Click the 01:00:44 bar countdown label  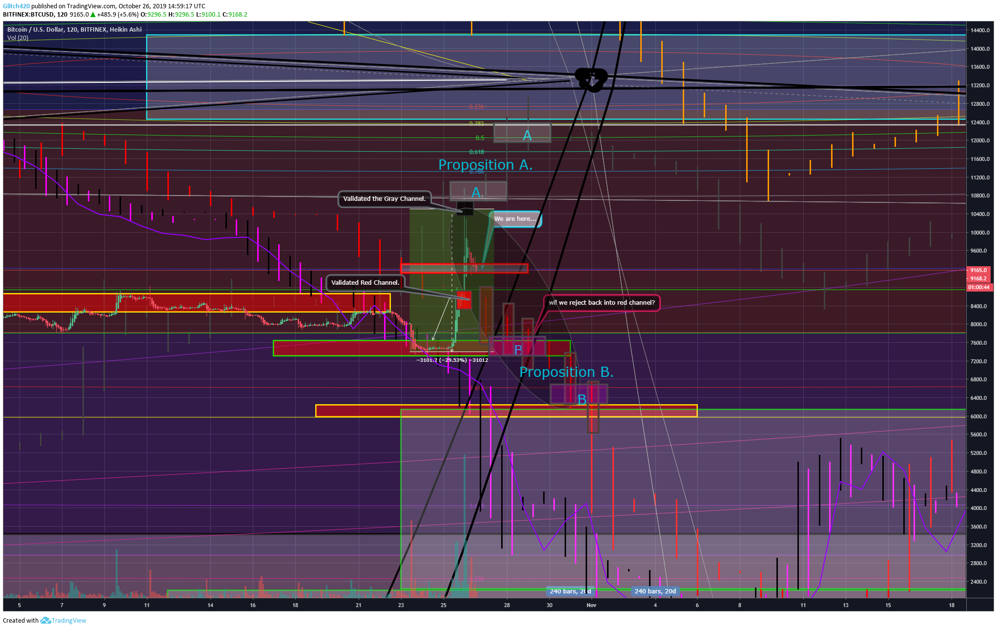point(979,288)
